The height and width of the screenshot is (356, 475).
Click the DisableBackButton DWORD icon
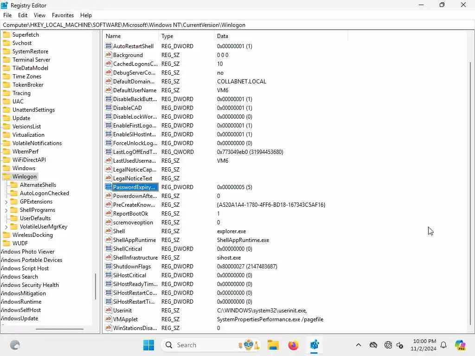[109, 99]
